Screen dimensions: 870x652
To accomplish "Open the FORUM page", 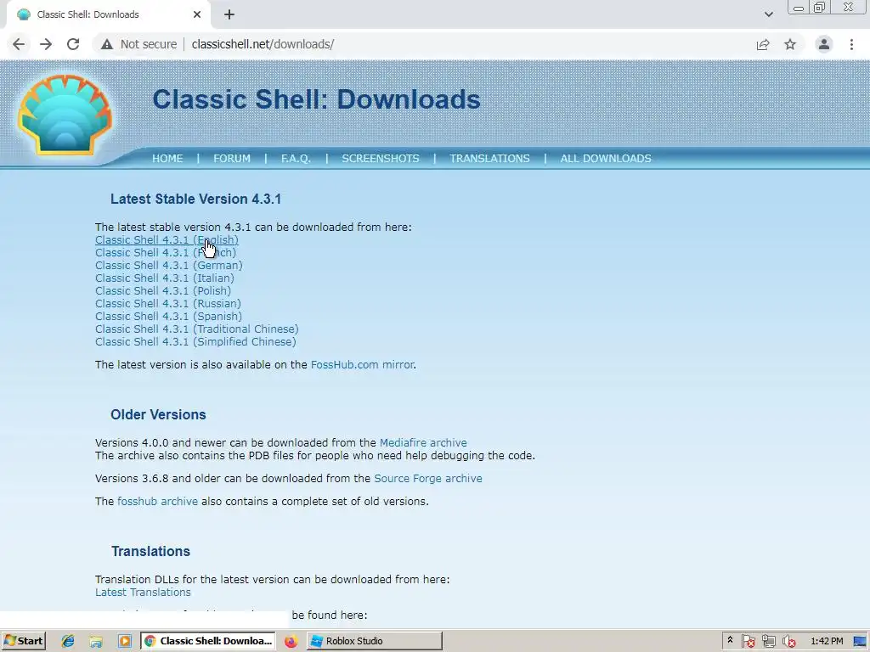I will (232, 159).
